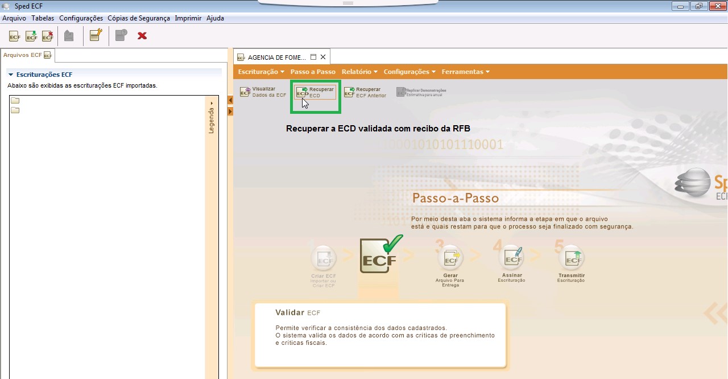Select the Passo a Passo item
The image size is (728, 379).
[313, 72]
